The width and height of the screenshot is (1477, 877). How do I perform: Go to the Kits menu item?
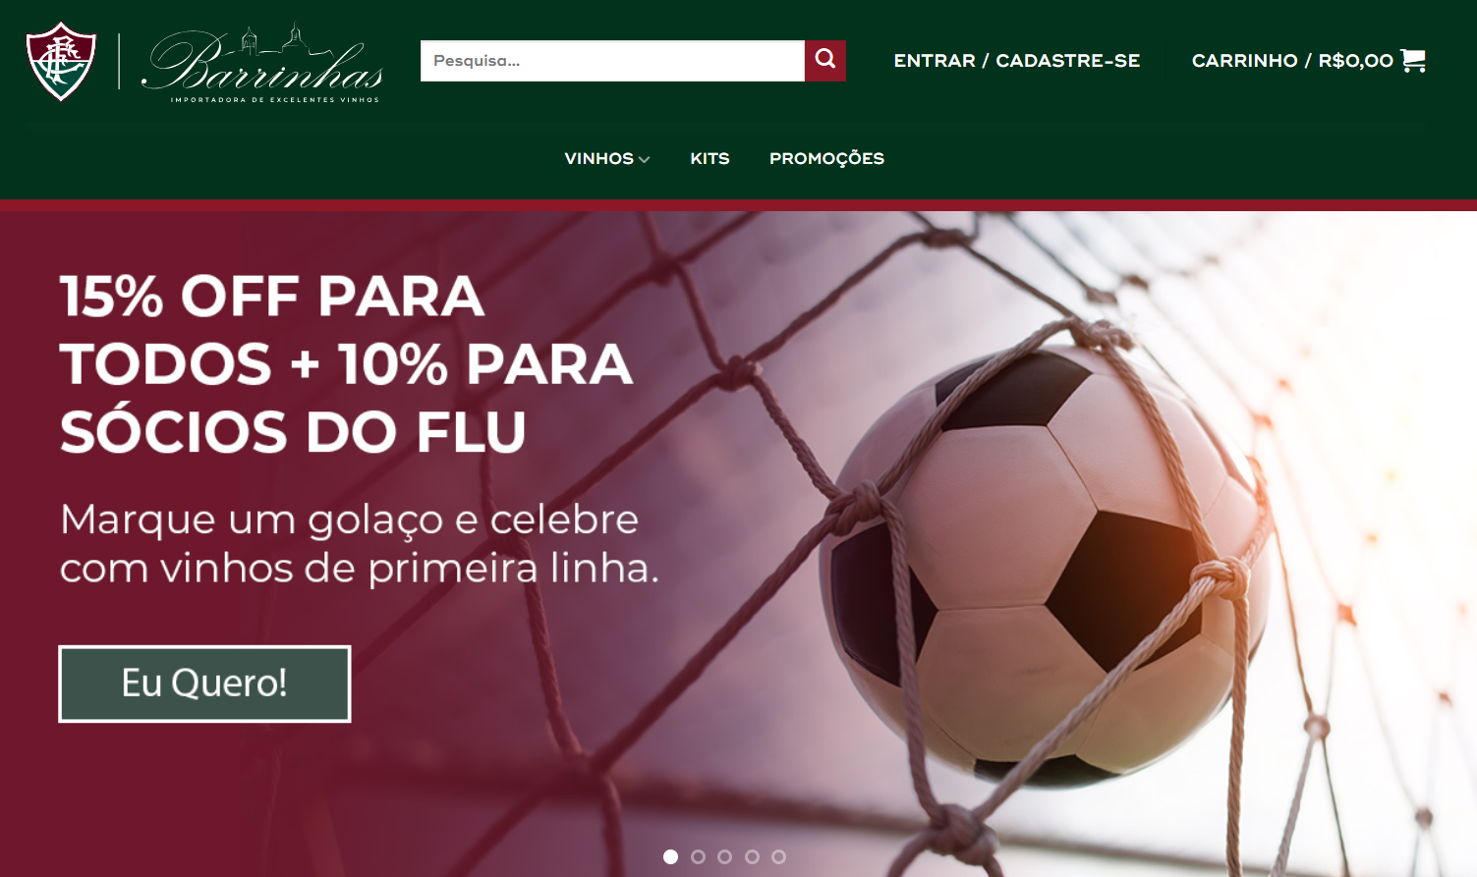pyautogui.click(x=710, y=158)
